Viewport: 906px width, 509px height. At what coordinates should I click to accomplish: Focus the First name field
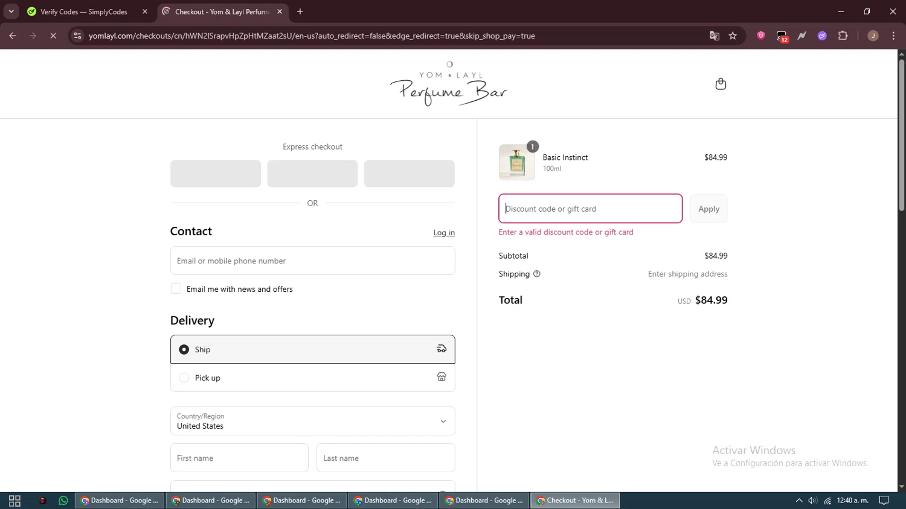239,458
